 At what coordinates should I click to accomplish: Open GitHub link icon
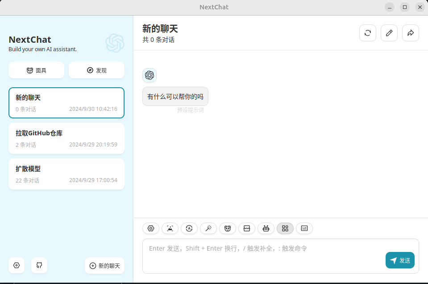pyautogui.click(x=39, y=265)
